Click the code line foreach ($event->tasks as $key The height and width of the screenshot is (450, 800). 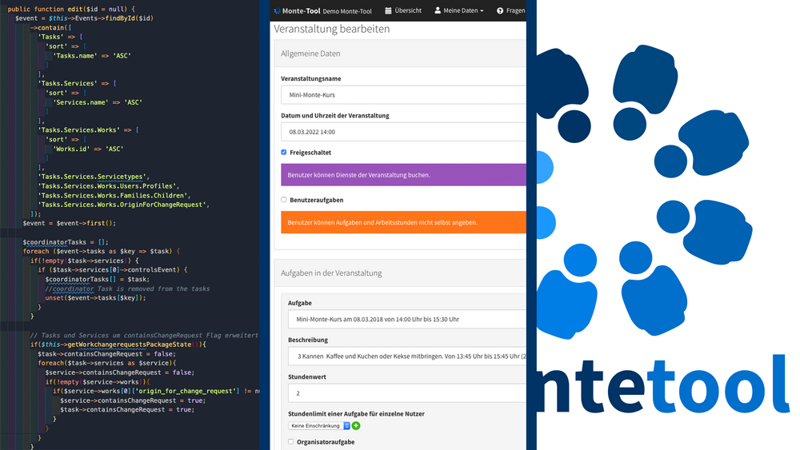point(102,251)
